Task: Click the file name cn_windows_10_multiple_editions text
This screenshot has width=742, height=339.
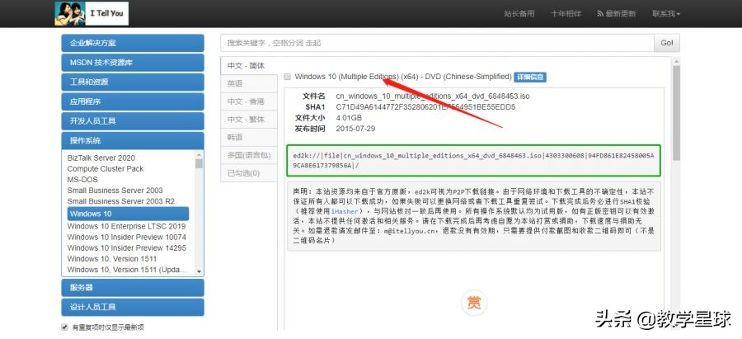Action: point(433,97)
